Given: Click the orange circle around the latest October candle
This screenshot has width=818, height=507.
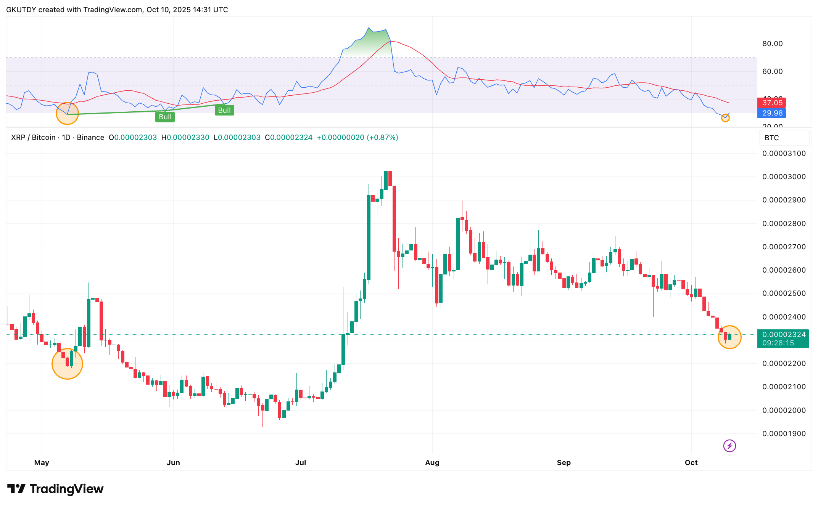Looking at the screenshot, I should click(x=730, y=337).
